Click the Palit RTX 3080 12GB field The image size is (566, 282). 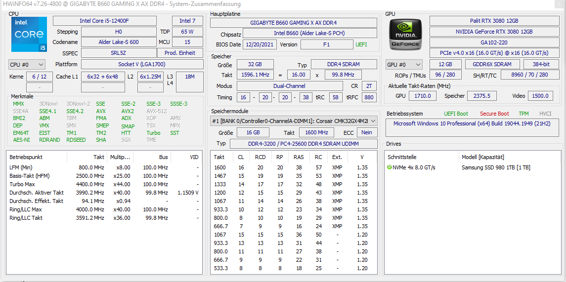pyautogui.click(x=494, y=21)
